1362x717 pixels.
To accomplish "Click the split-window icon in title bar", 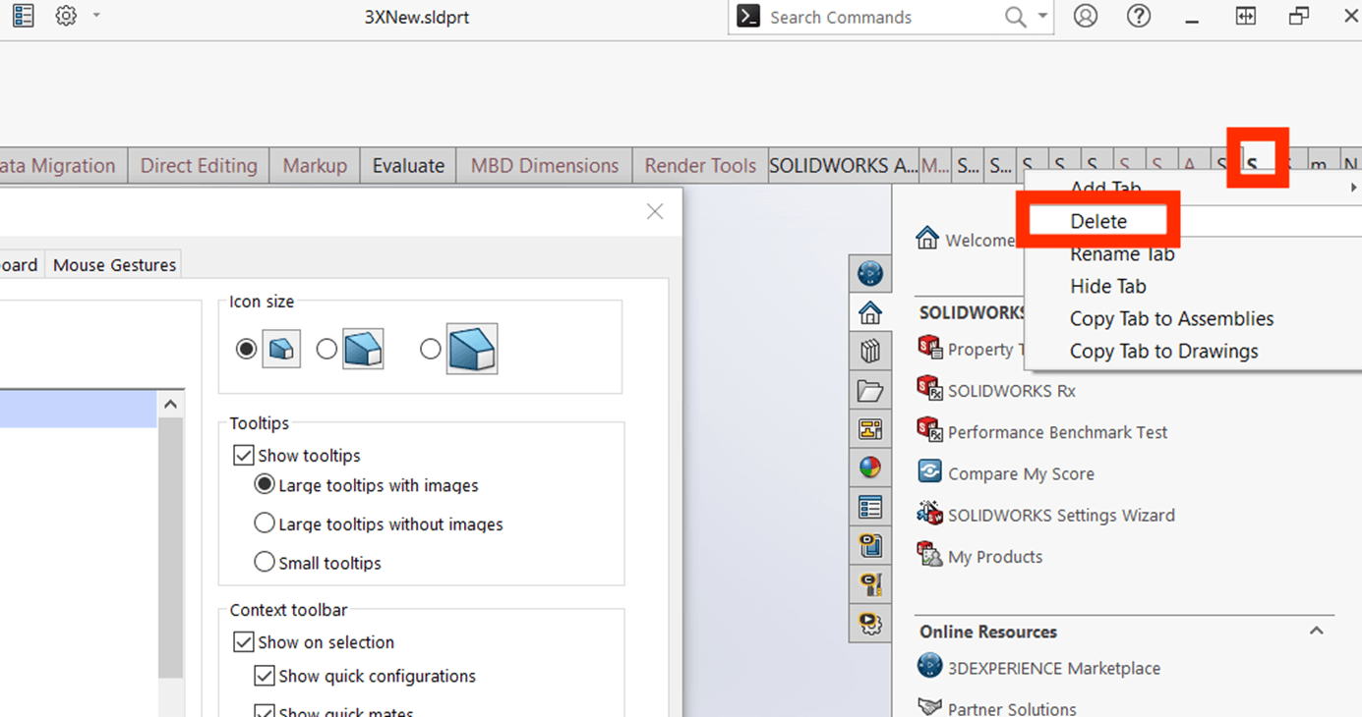I will pyautogui.click(x=1246, y=16).
